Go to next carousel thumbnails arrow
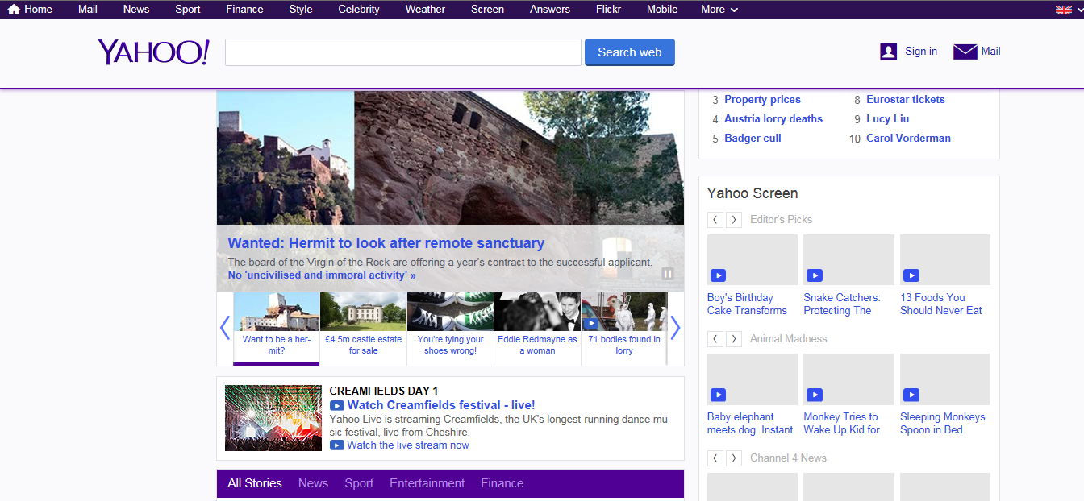Image resolution: width=1084 pixels, height=501 pixels. (x=676, y=328)
